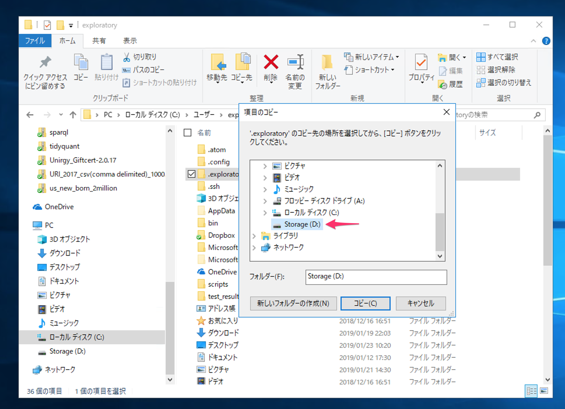Image resolution: width=565 pixels, height=409 pixels.
Task: Click the Back navigation arrow
Action: coord(30,115)
